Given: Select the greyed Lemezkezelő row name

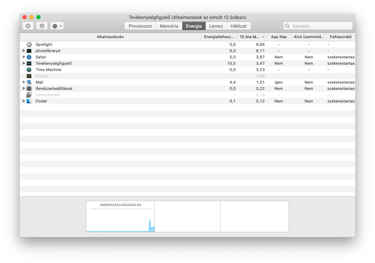Looking at the screenshot, I should tap(48, 95).
